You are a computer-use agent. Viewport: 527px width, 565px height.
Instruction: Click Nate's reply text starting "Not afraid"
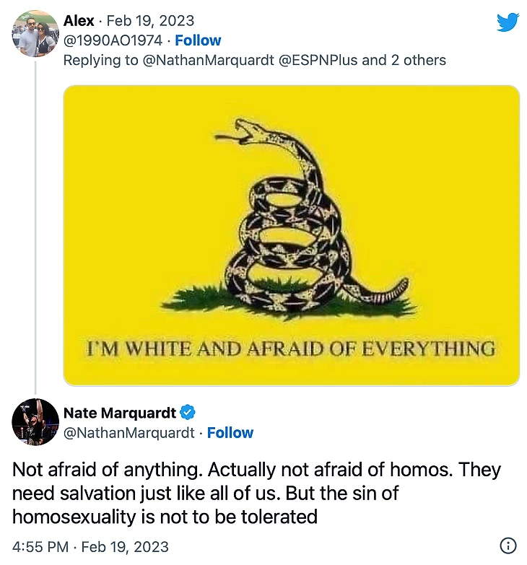pos(256,494)
